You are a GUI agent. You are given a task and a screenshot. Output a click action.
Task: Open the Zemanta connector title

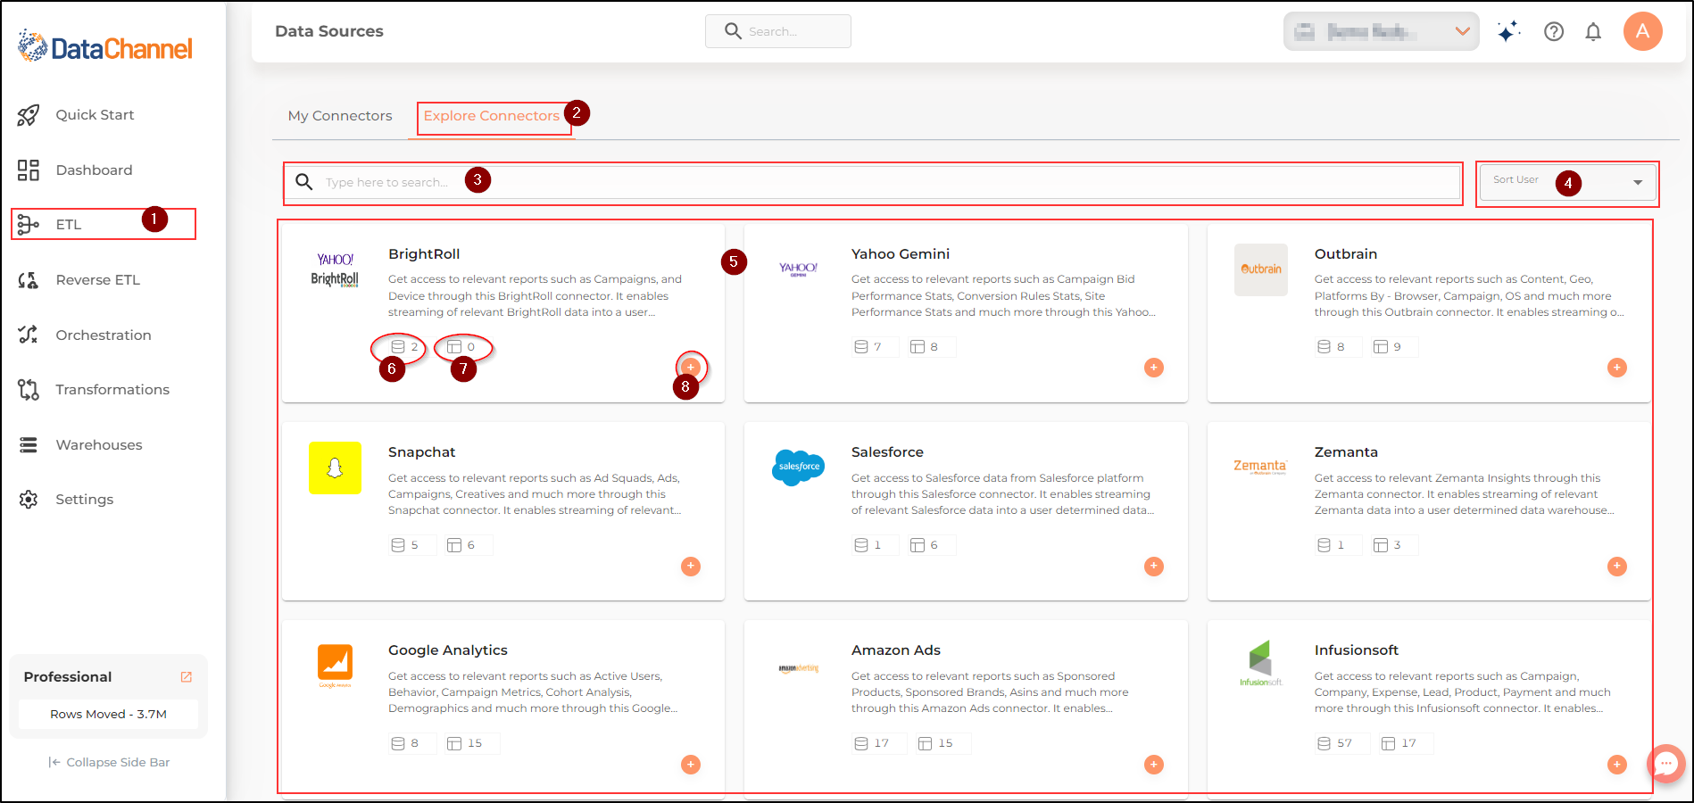coord(1346,452)
